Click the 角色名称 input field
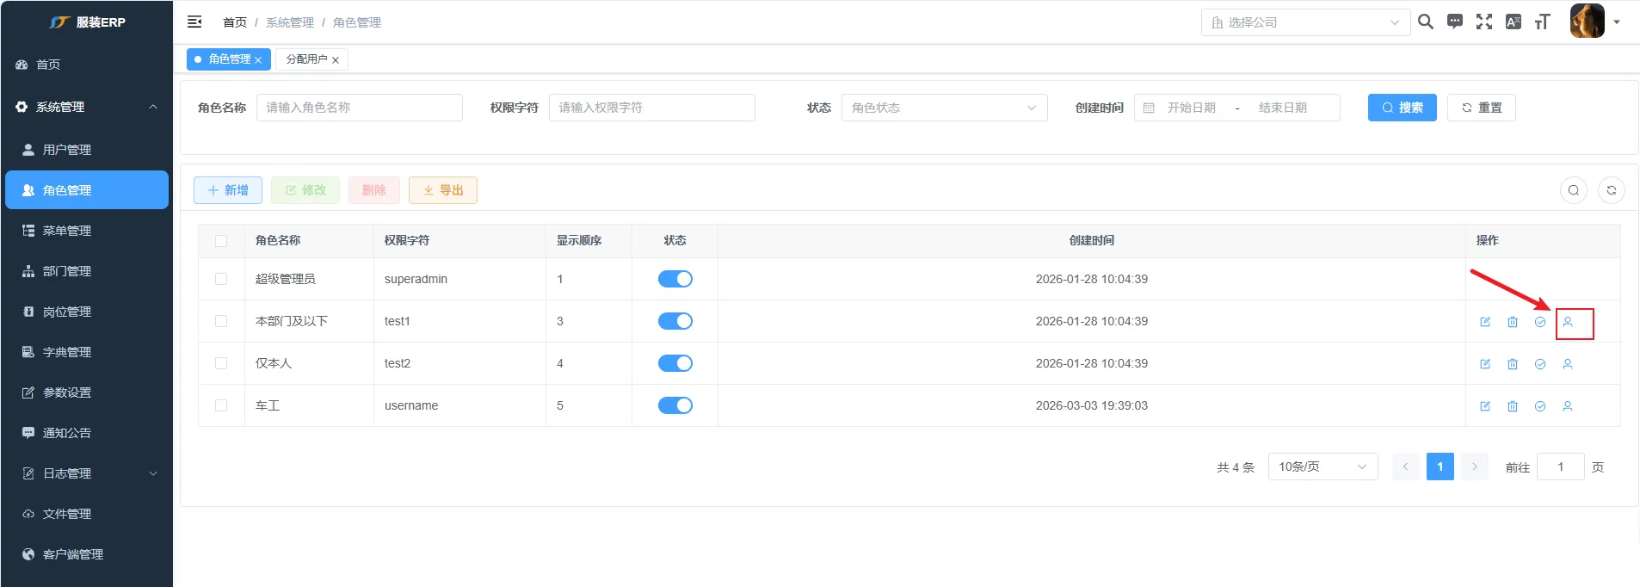The image size is (1640, 587). point(359,108)
